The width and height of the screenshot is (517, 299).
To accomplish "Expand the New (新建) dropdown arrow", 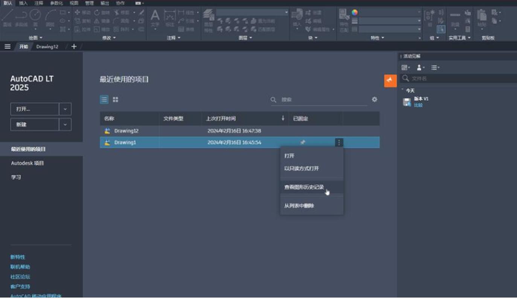I will click(x=65, y=124).
